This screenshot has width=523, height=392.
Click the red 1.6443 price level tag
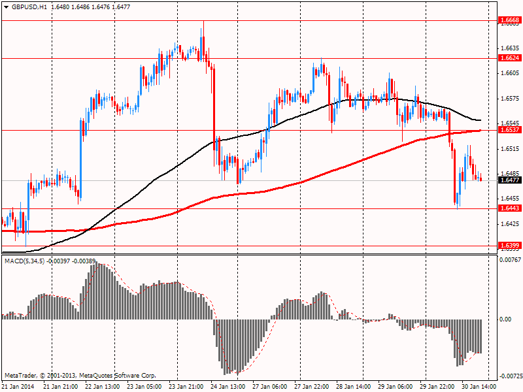tap(510, 208)
